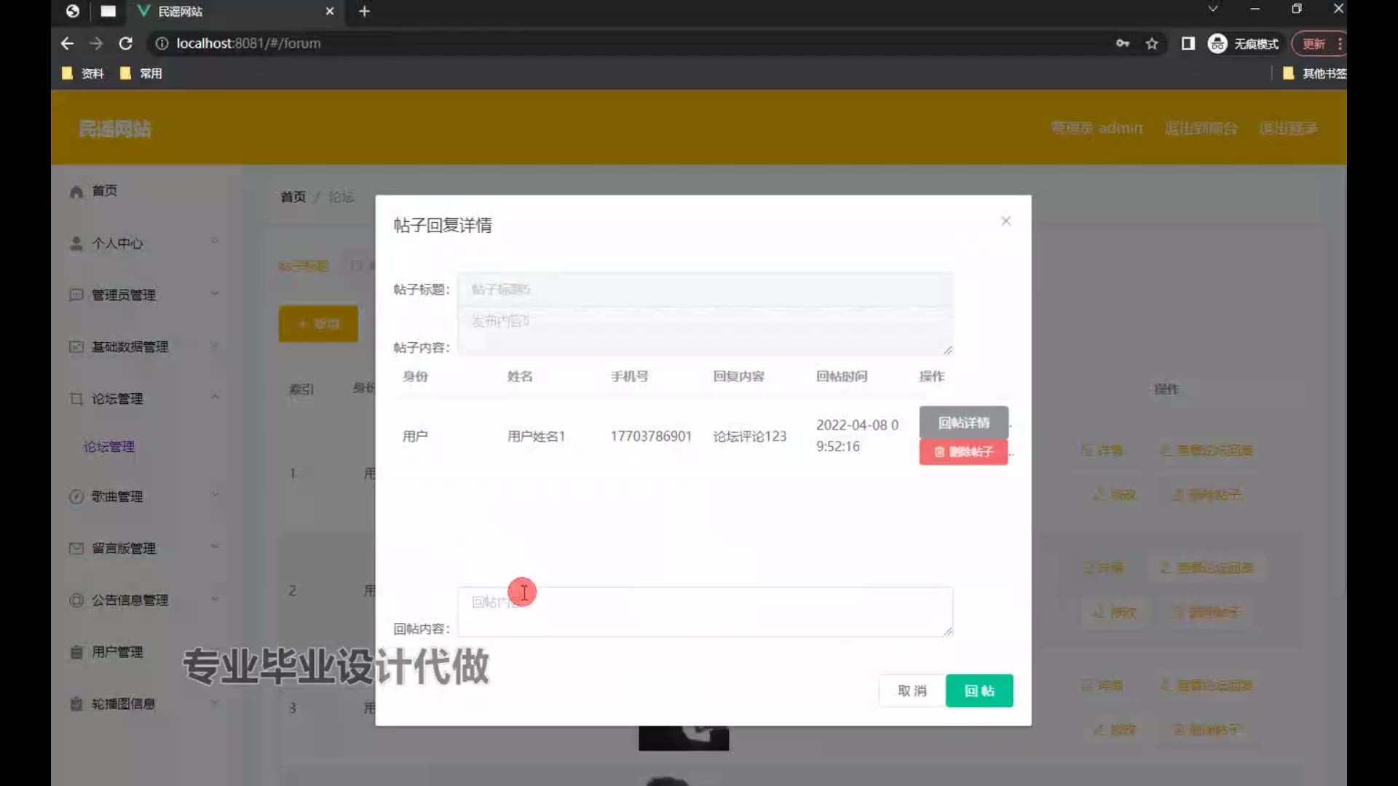Image resolution: width=1398 pixels, height=786 pixels.
Task: Click the bookmark star icon
Action: tap(1152, 44)
